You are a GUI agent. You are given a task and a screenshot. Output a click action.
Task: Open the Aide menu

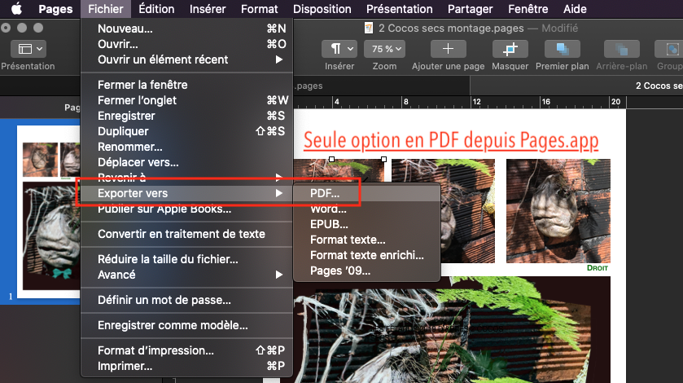pos(575,9)
